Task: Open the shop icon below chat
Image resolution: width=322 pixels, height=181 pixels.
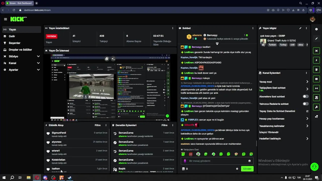Action: (x=183, y=169)
